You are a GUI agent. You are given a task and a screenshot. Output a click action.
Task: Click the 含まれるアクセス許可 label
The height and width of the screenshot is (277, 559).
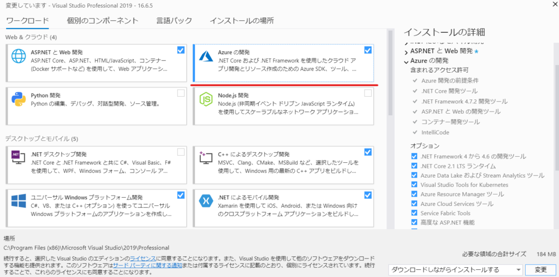(439, 69)
